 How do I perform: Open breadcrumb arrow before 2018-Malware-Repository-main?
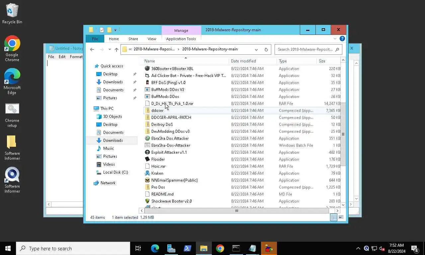click(179, 49)
